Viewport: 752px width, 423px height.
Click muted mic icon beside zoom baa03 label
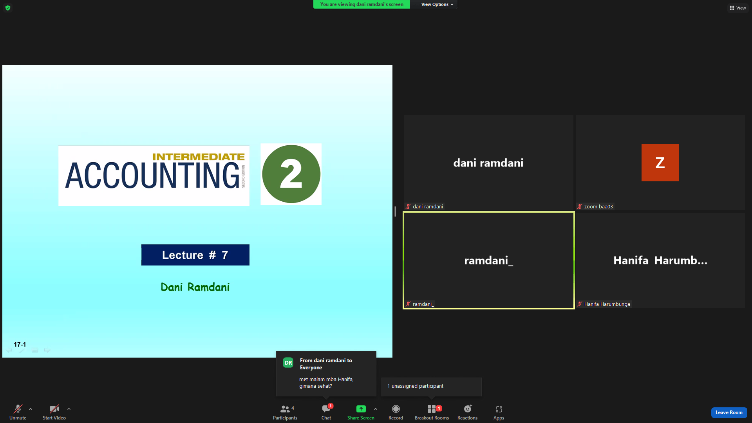[x=580, y=206]
